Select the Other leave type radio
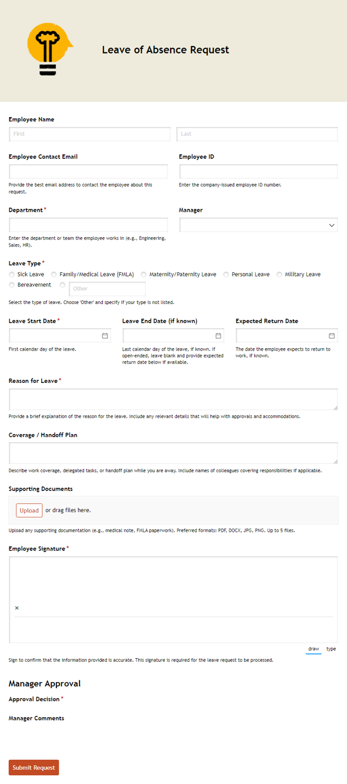This screenshot has width=347, height=784. pyautogui.click(x=64, y=285)
